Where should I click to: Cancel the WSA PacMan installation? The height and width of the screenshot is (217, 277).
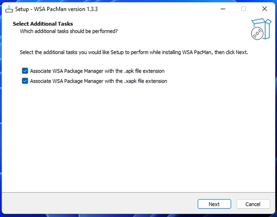(253, 204)
